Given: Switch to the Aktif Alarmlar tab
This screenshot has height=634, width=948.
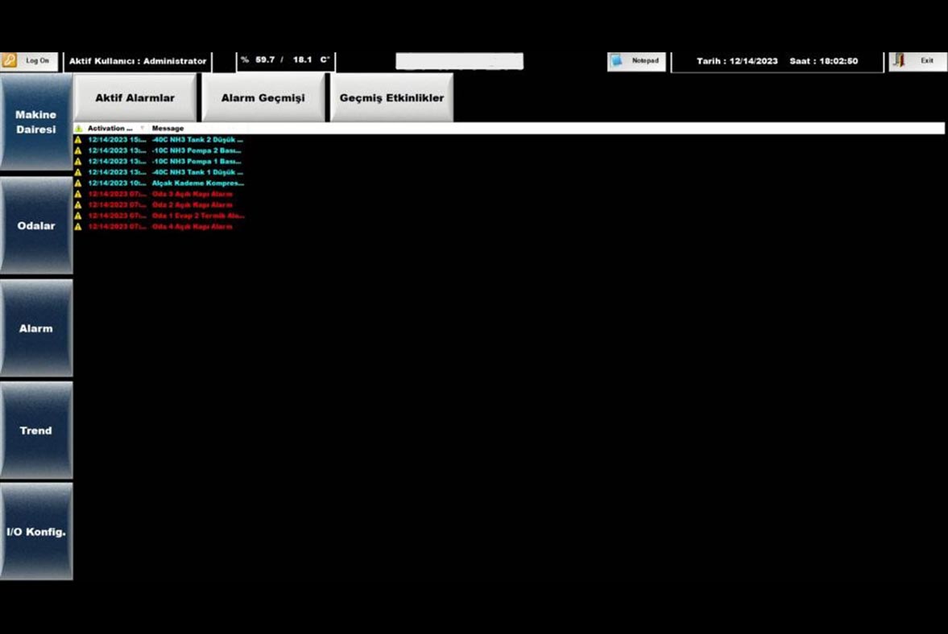Looking at the screenshot, I should coord(135,98).
